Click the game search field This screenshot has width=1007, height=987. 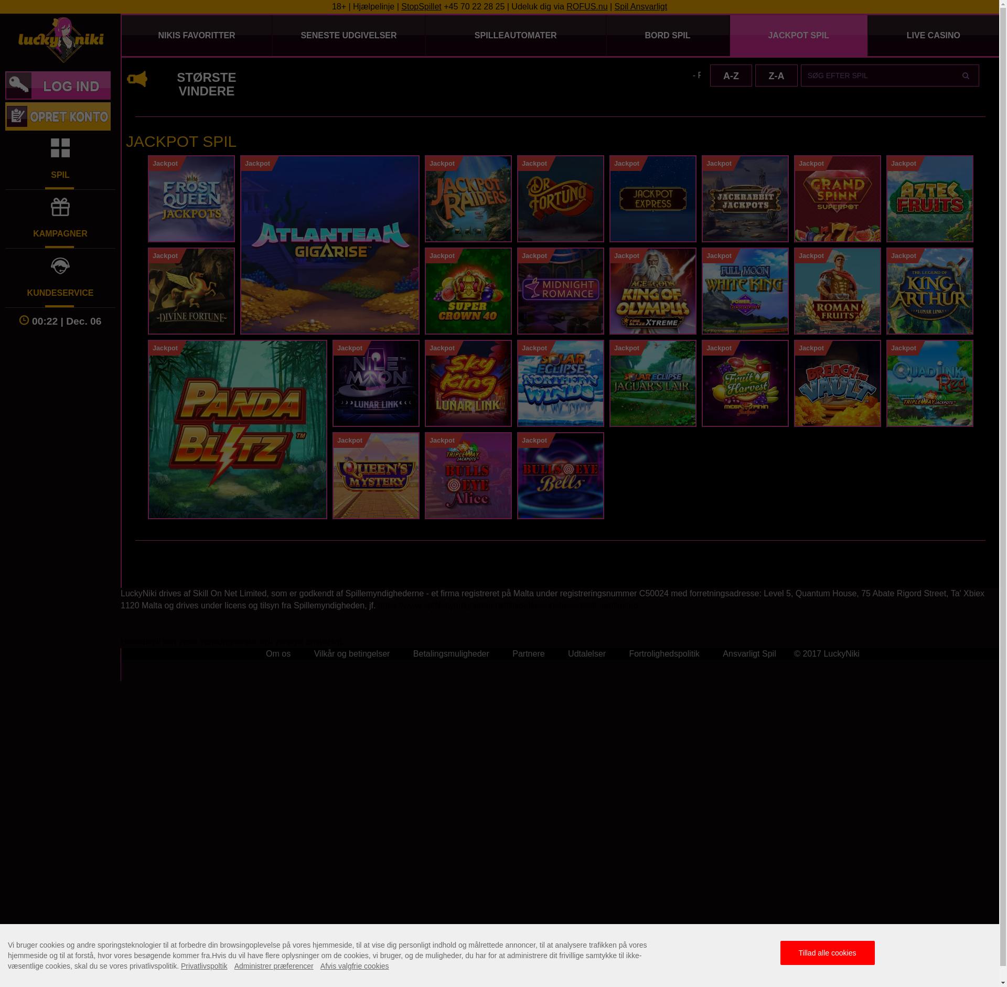pyautogui.click(x=877, y=76)
